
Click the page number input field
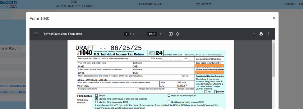point(127,34)
